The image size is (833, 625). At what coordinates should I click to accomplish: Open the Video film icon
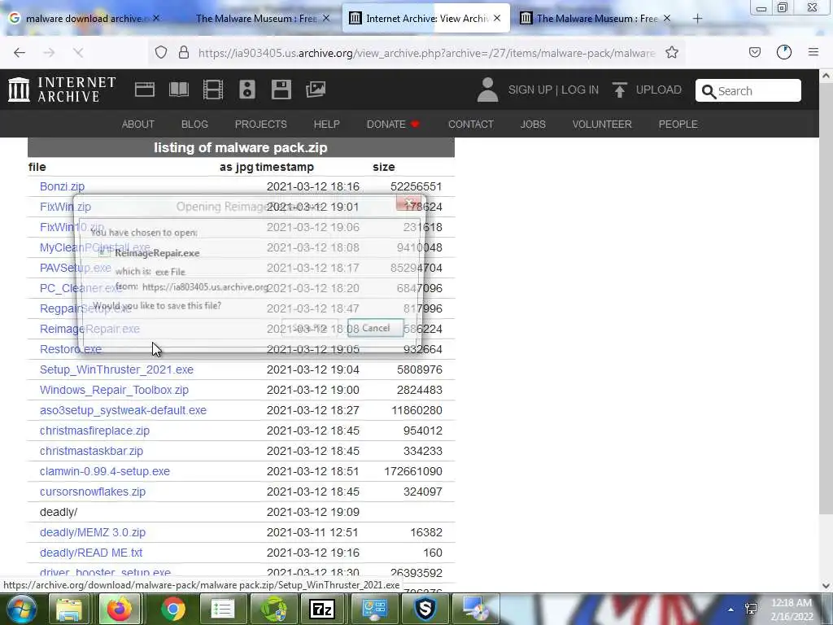click(x=213, y=90)
